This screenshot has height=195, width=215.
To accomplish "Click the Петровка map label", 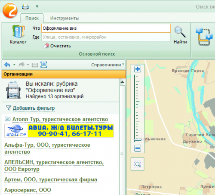I will coord(151,187).
